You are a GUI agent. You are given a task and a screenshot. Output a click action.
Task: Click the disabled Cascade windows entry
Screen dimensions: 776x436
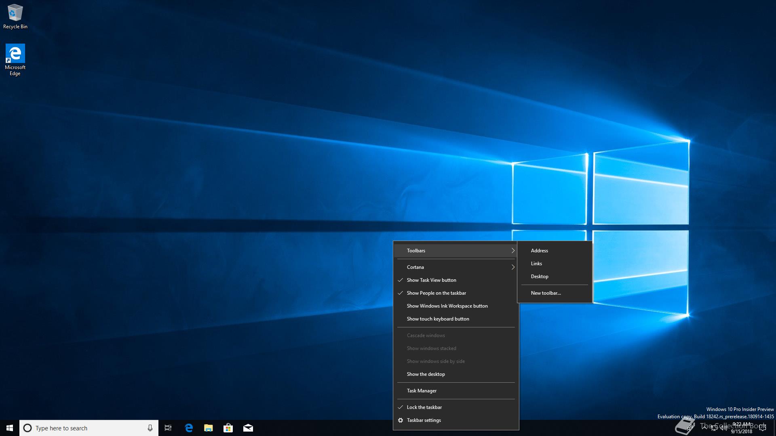tap(456, 335)
